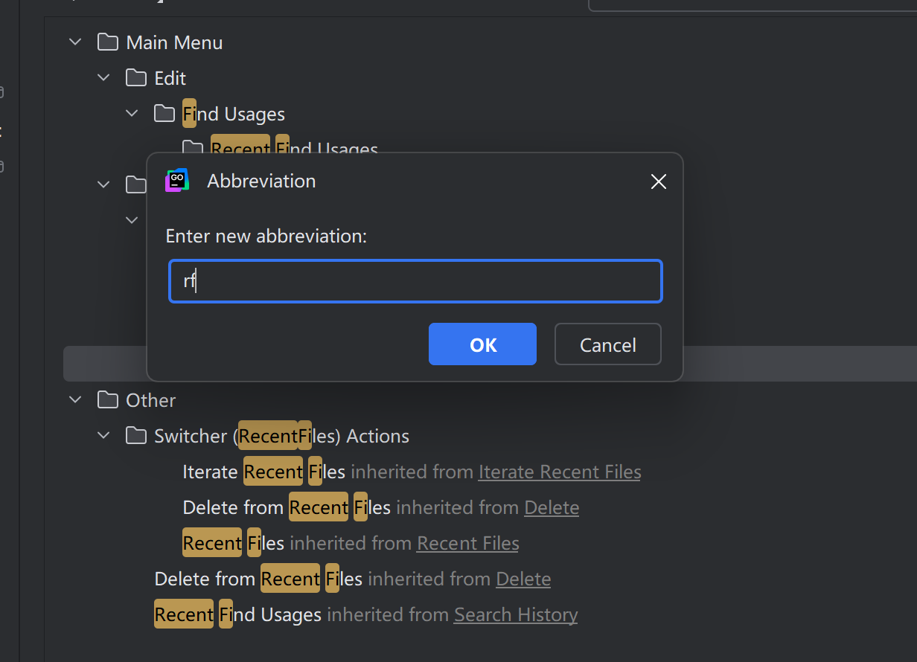Open the underlined Recent Files link

click(468, 544)
